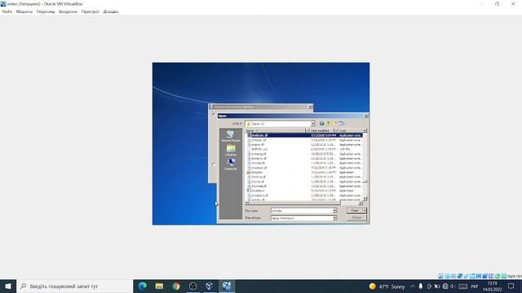Image resolution: width=522 pixels, height=293 pixels.
Task: Open the clock and date flyout
Action: [493, 286]
